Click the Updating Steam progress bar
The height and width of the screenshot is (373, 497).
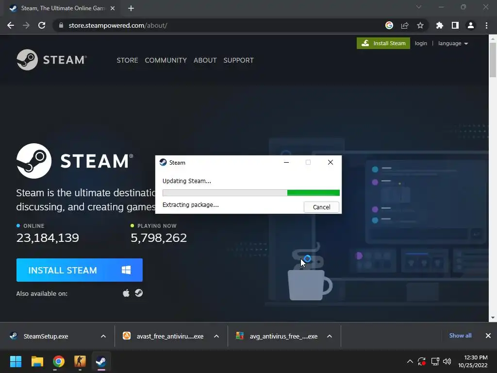[x=251, y=193]
